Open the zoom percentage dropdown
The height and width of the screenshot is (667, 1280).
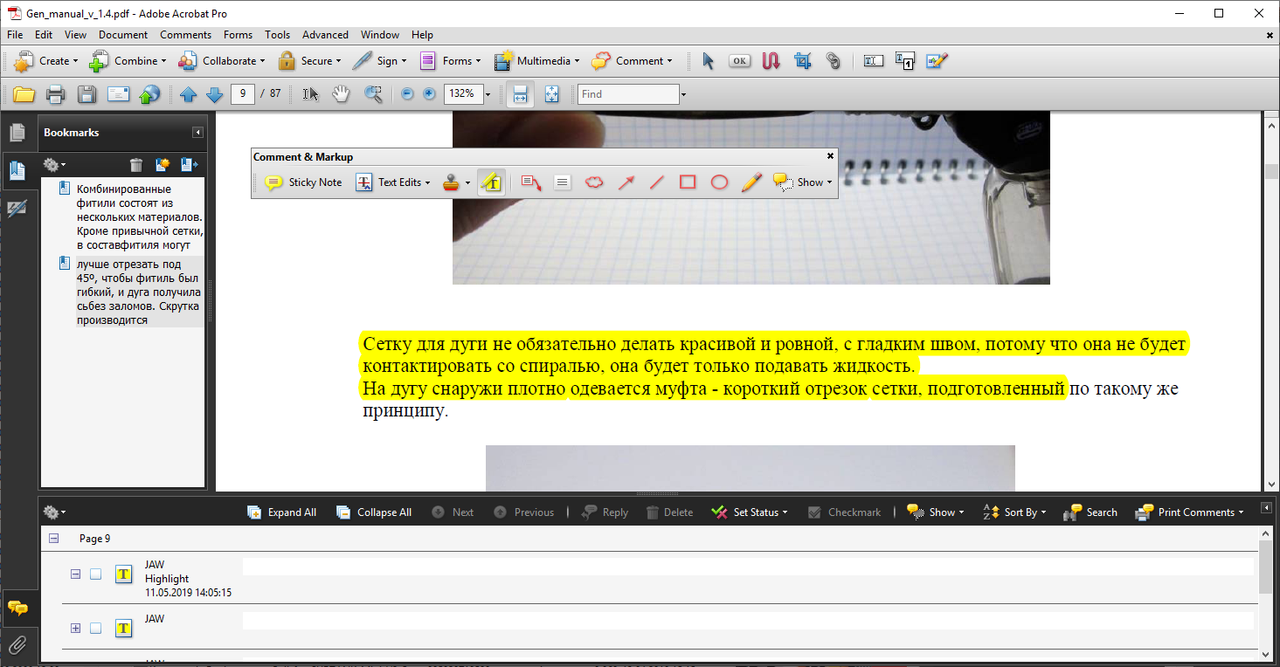tap(488, 94)
